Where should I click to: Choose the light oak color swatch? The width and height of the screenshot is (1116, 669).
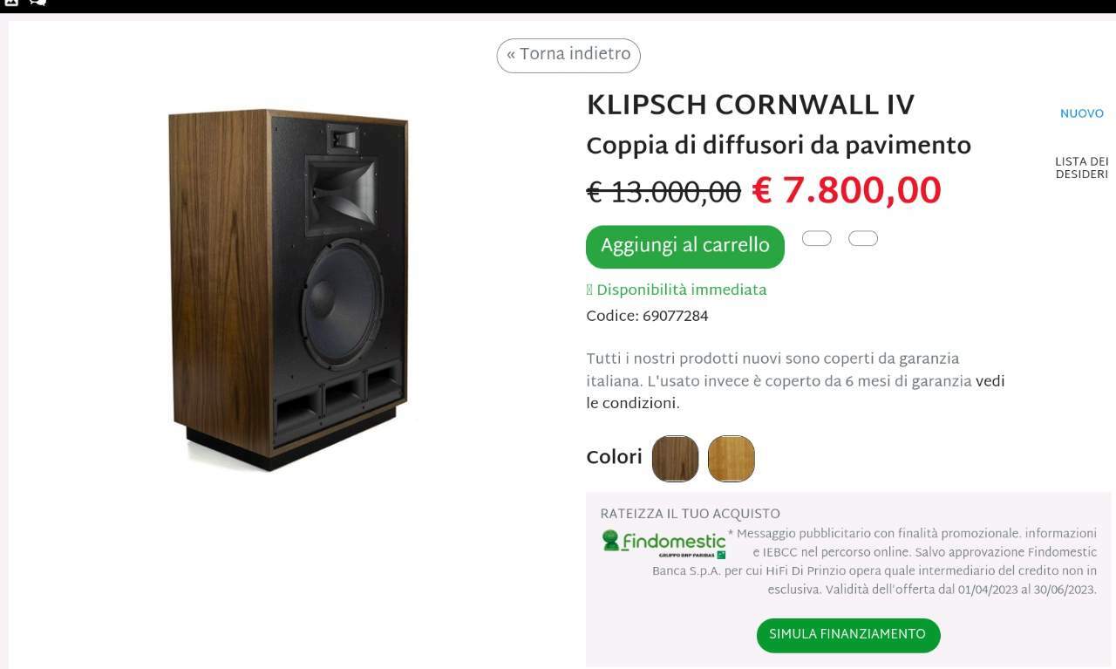[732, 459]
